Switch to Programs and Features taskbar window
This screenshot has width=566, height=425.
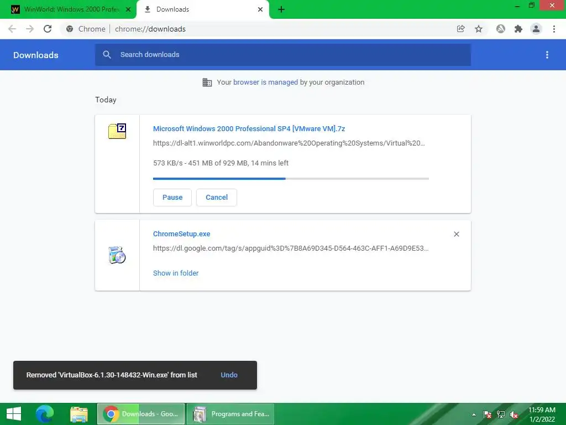point(230,414)
